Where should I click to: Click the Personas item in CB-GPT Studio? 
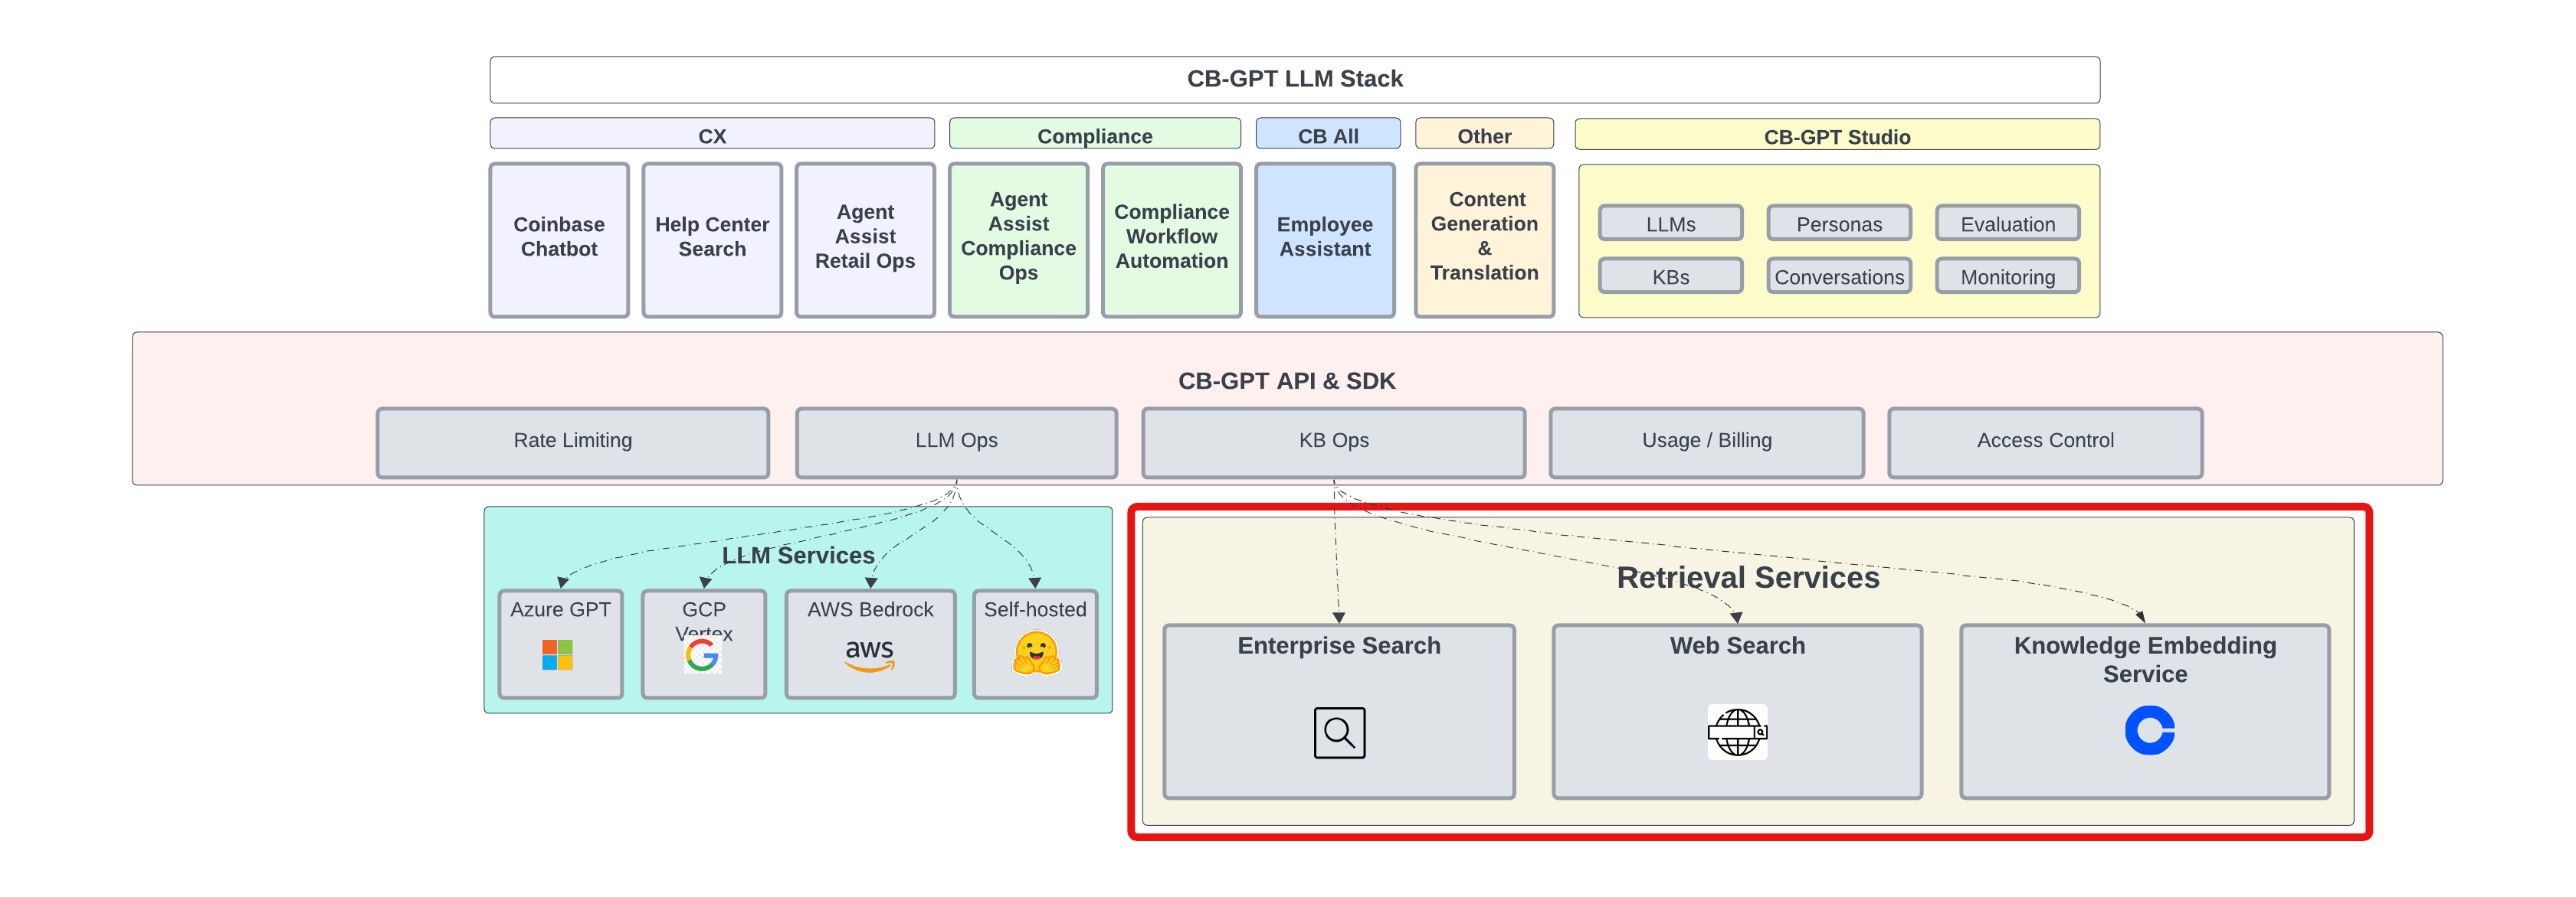(1838, 223)
